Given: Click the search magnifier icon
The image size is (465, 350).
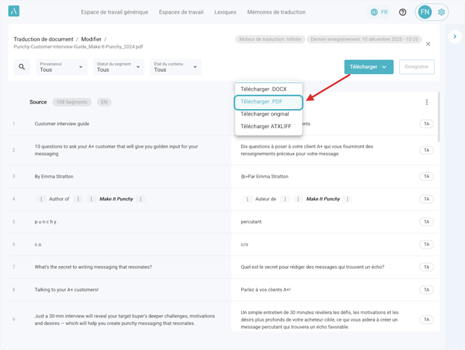Looking at the screenshot, I should (x=22, y=67).
